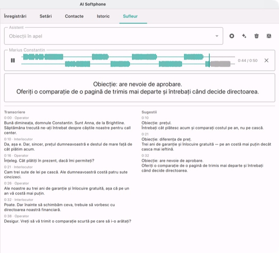Click suggestion "Întrebați cât plătesc acum"
The width and height of the screenshot is (279, 253).
tap(202, 128)
